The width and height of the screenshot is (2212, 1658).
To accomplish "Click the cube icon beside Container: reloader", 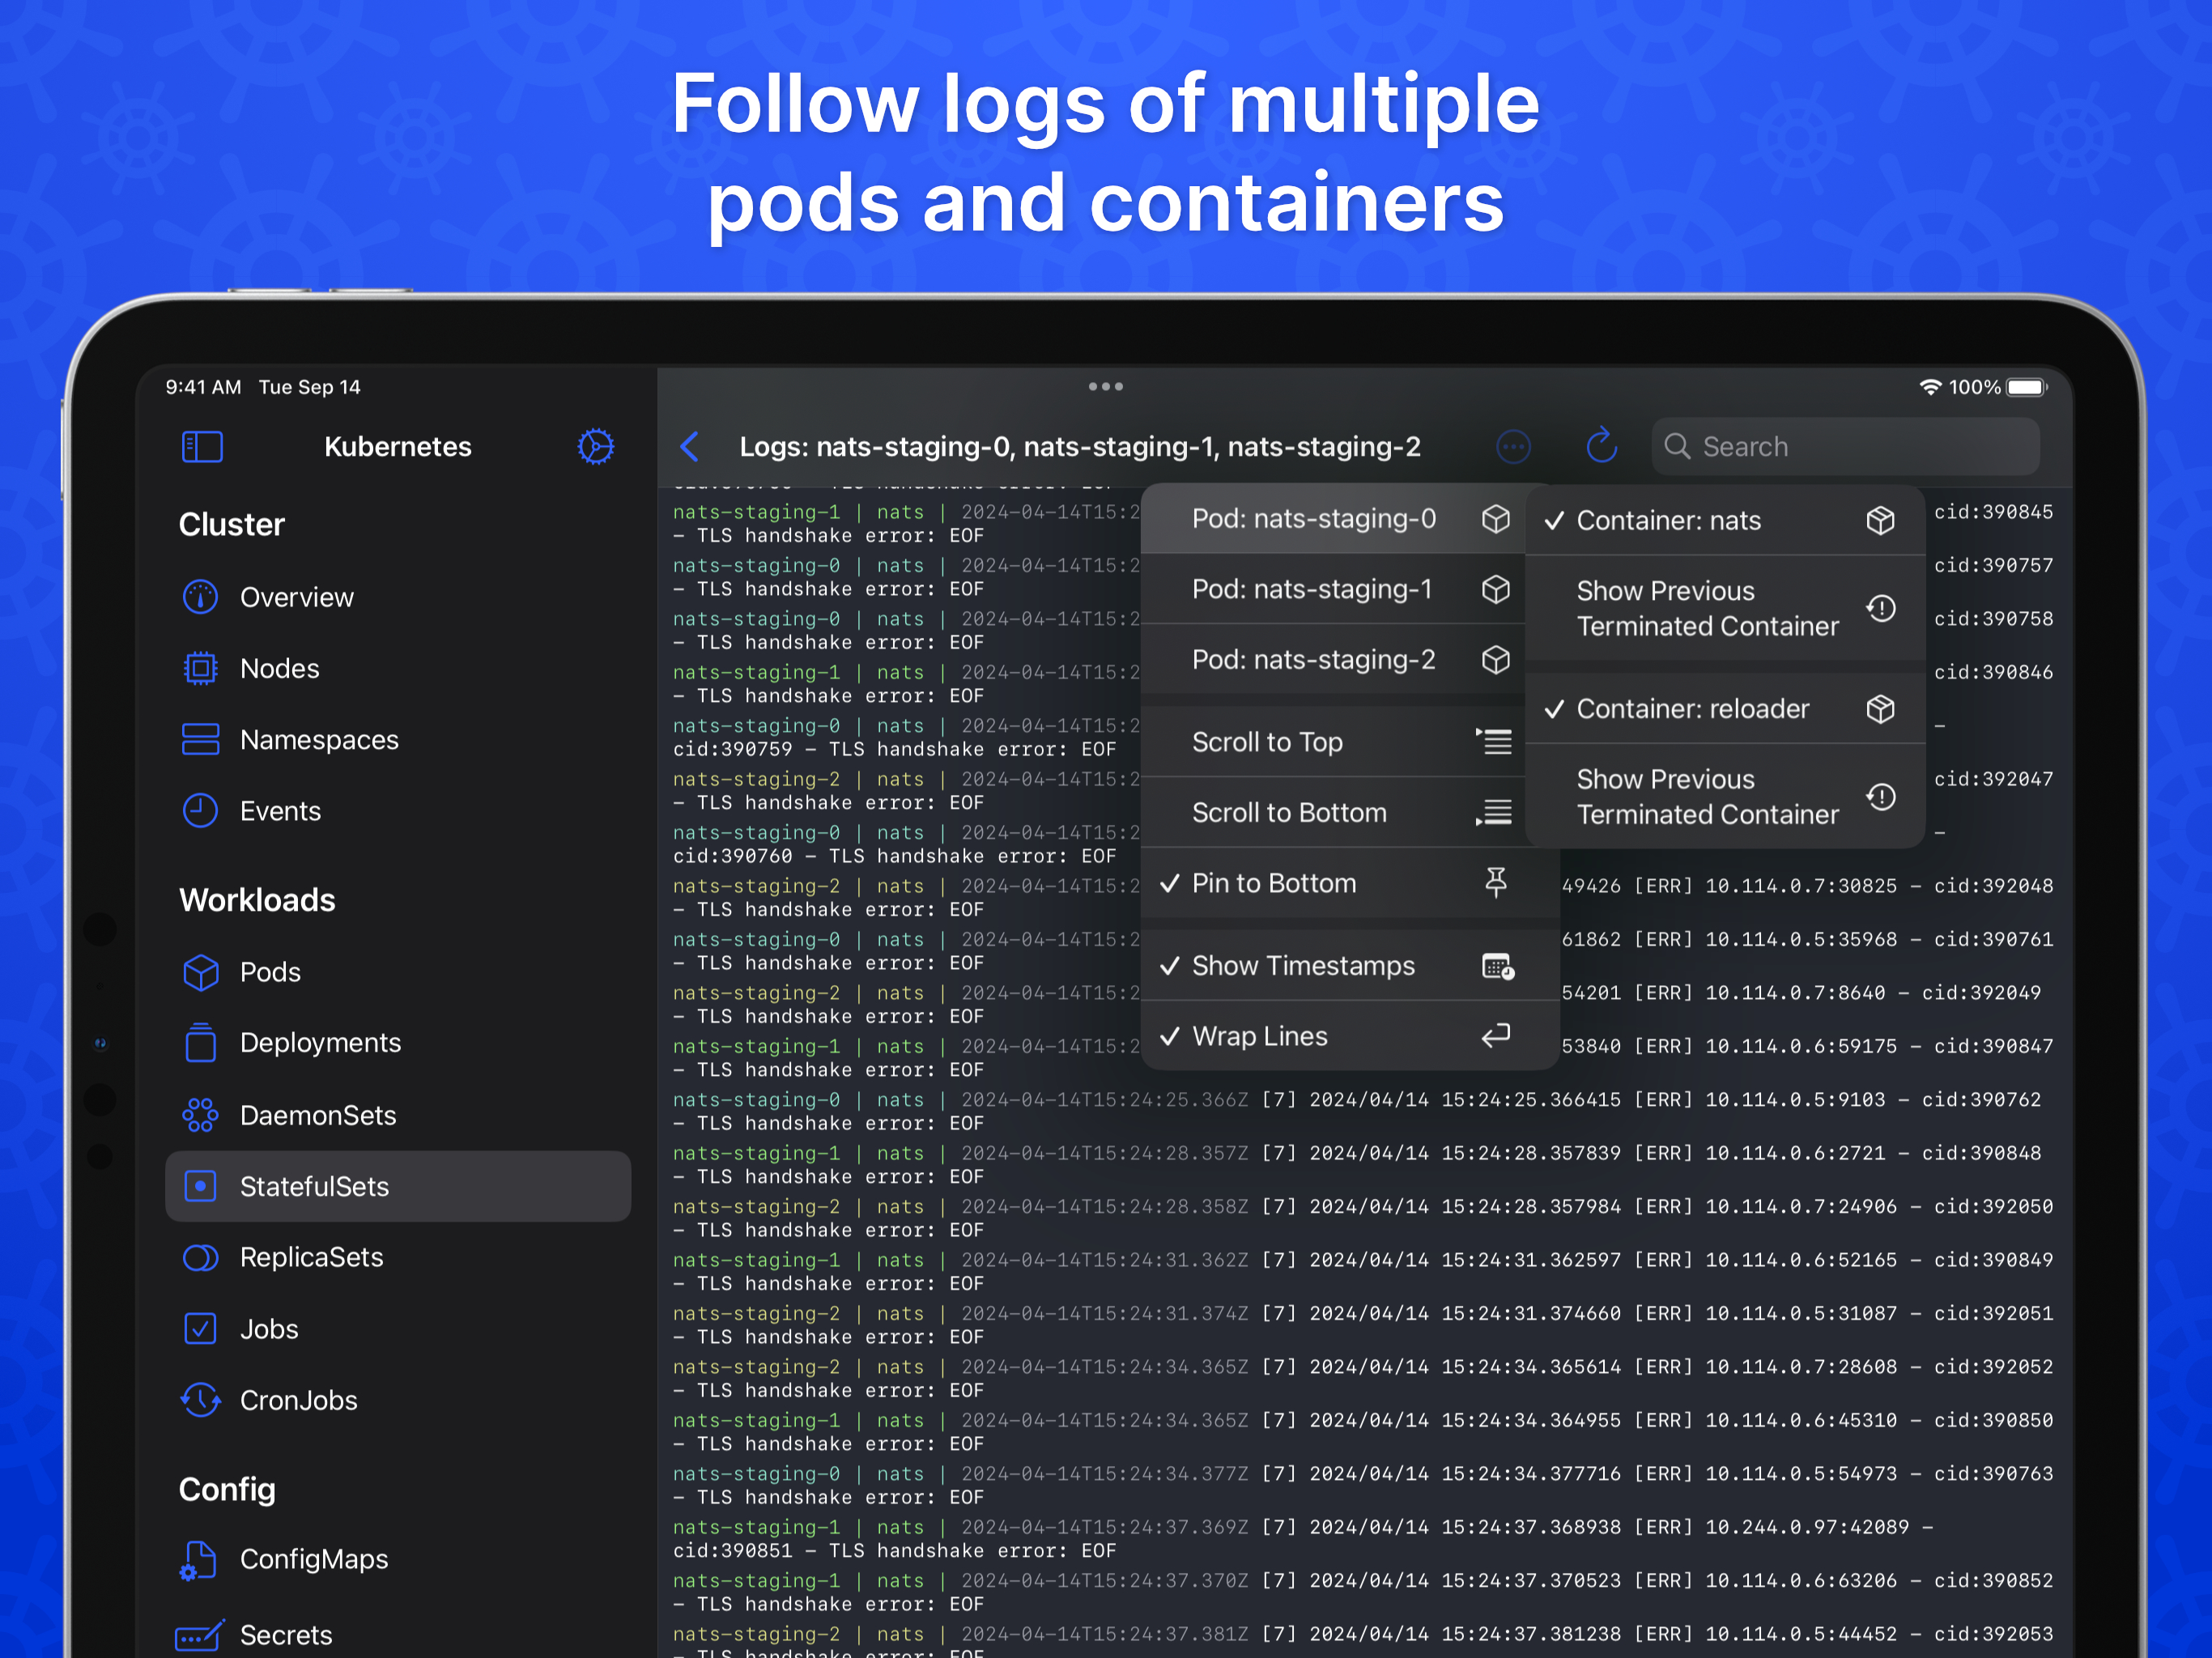I will point(1880,709).
